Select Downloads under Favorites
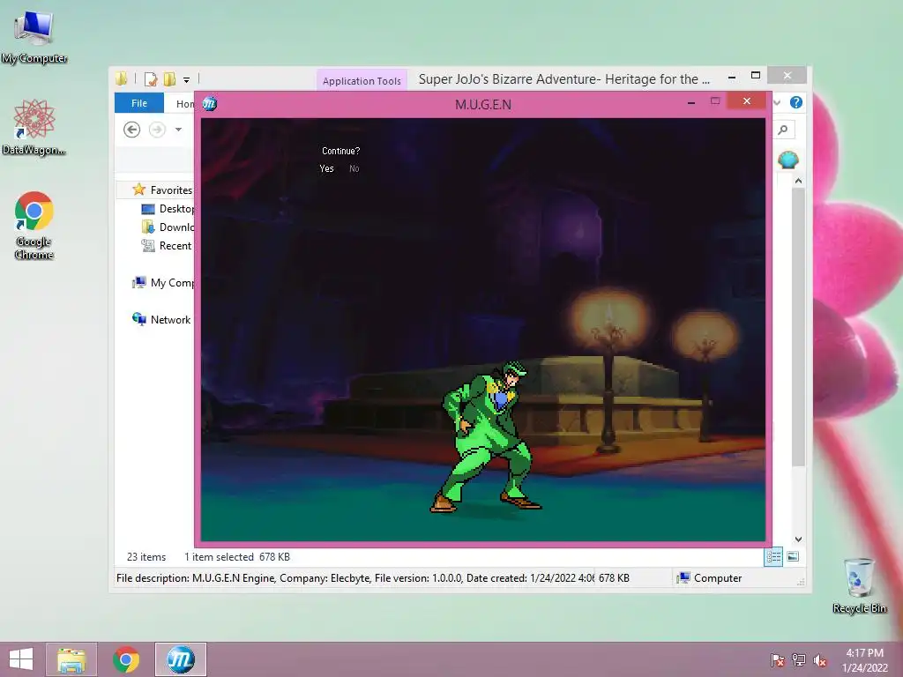The width and height of the screenshot is (903, 677). (168, 227)
